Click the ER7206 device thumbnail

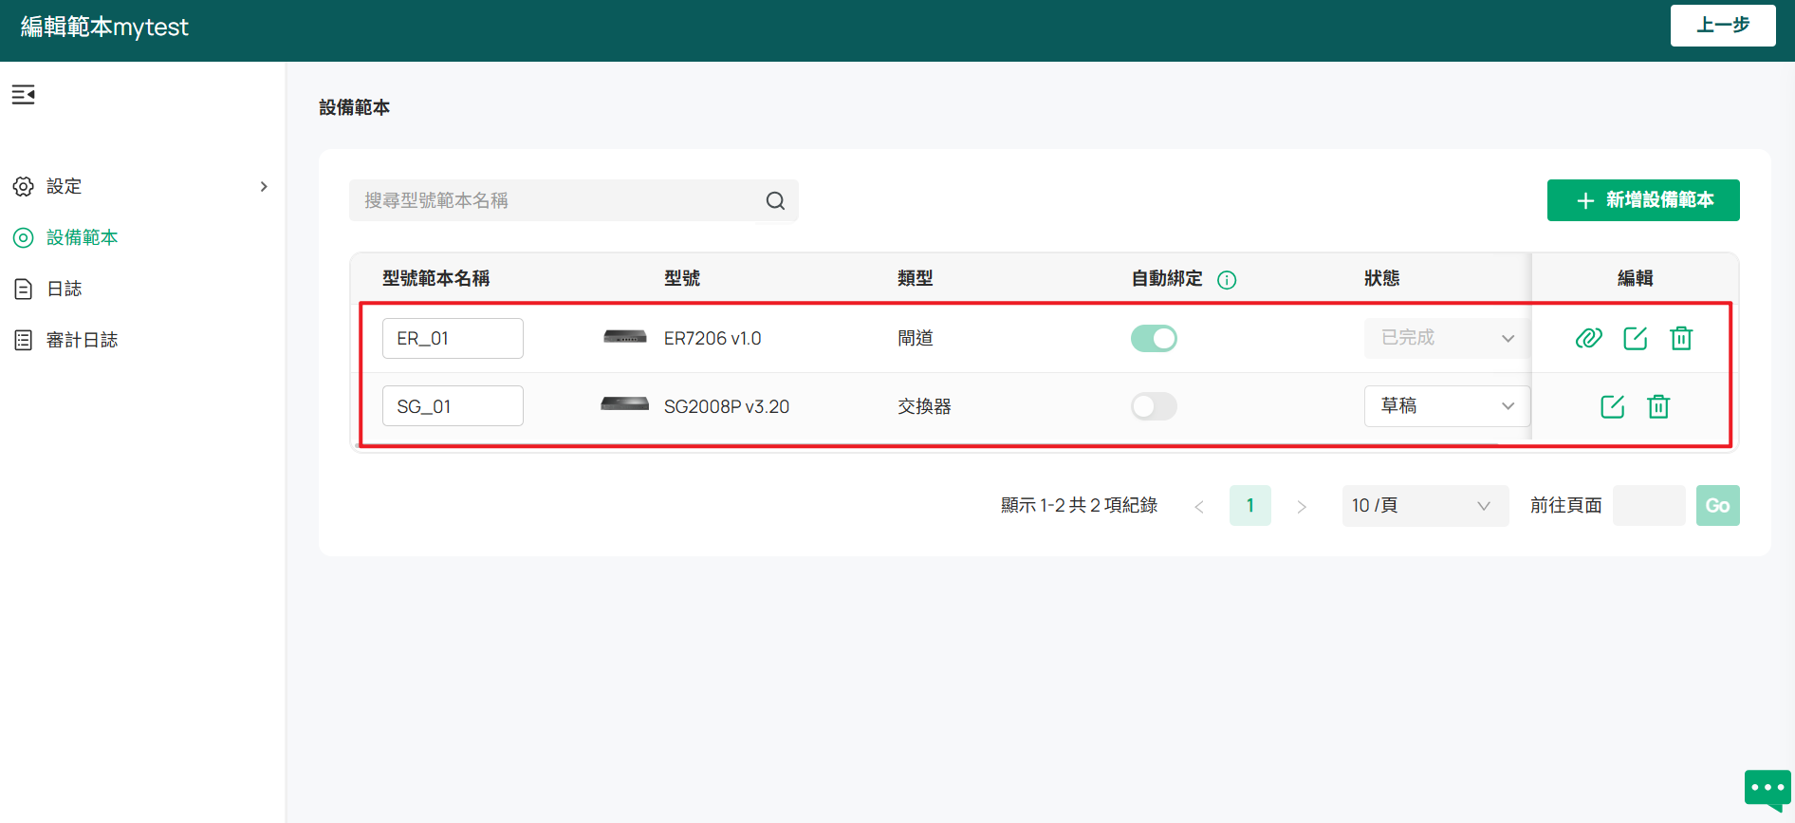625,337
